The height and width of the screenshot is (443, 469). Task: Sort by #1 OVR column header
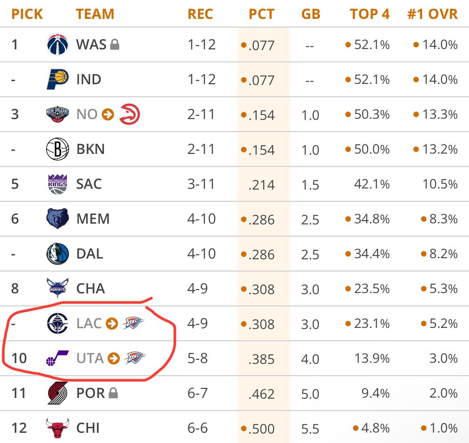pyautogui.click(x=432, y=14)
